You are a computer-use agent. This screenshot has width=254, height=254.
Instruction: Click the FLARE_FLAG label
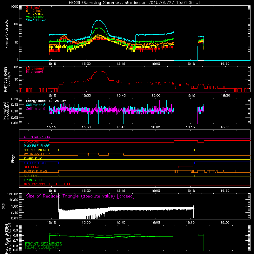(x=33, y=158)
